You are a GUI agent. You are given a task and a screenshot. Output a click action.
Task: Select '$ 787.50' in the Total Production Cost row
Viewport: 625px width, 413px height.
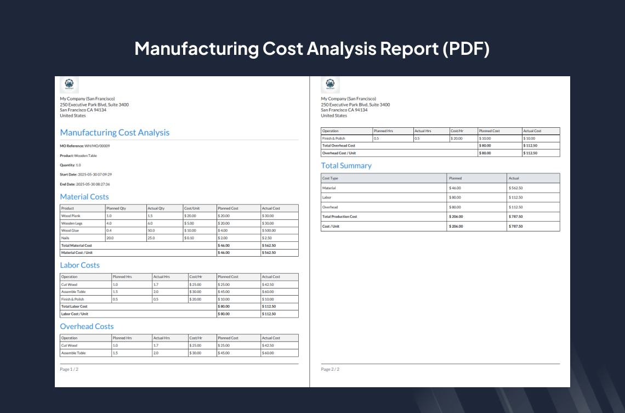(516, 217)
